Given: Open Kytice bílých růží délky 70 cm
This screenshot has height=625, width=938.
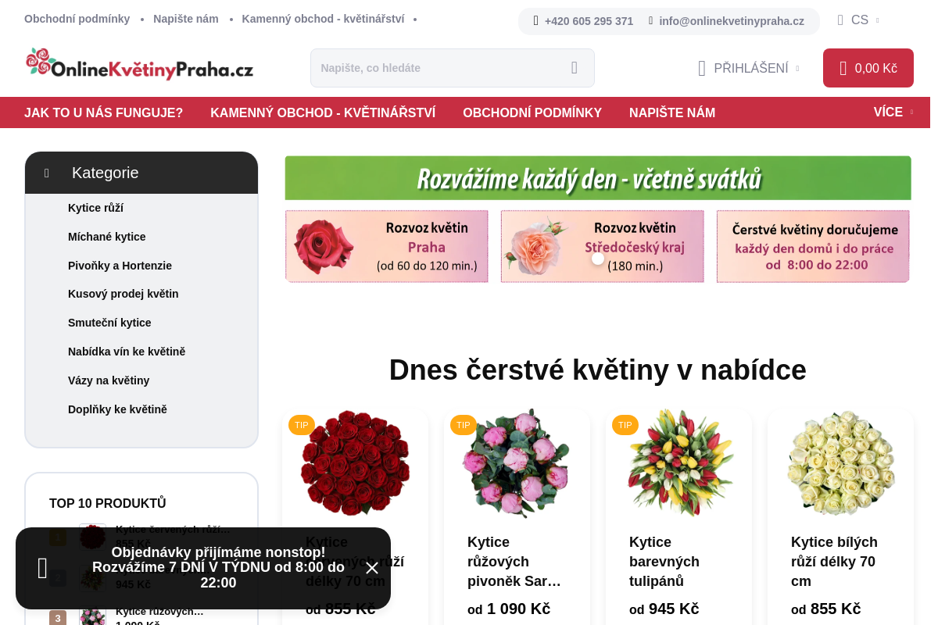Looking at the screenshot, I should 834,562.
